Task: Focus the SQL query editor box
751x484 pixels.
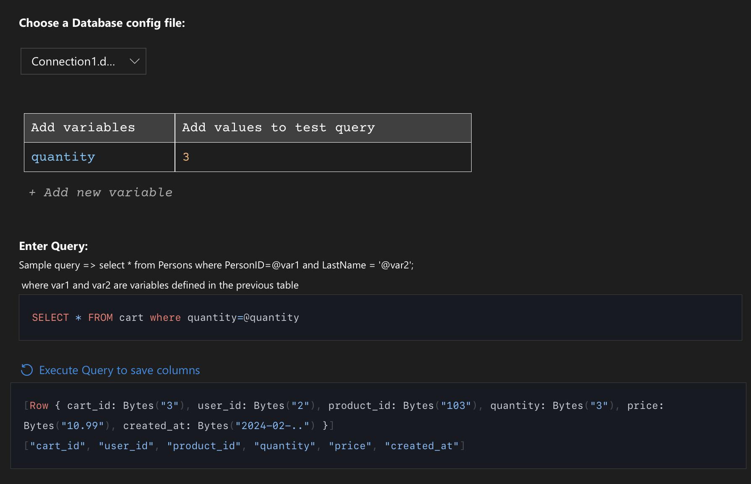Action: point(462,317)
